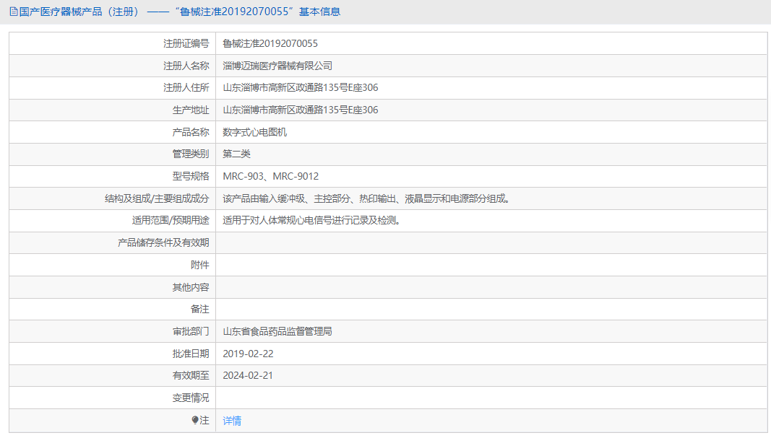Select the registrant name 淄博迈瑞医疗器械有限公司
771x438 pixels.
277,65
